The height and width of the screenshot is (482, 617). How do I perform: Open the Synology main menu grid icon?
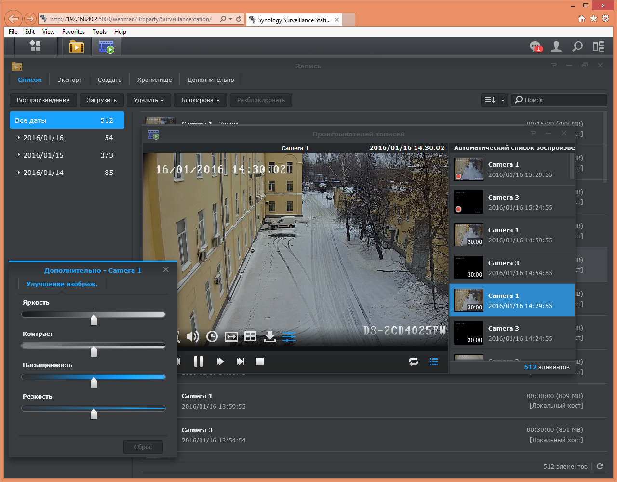tap(35, 47)
